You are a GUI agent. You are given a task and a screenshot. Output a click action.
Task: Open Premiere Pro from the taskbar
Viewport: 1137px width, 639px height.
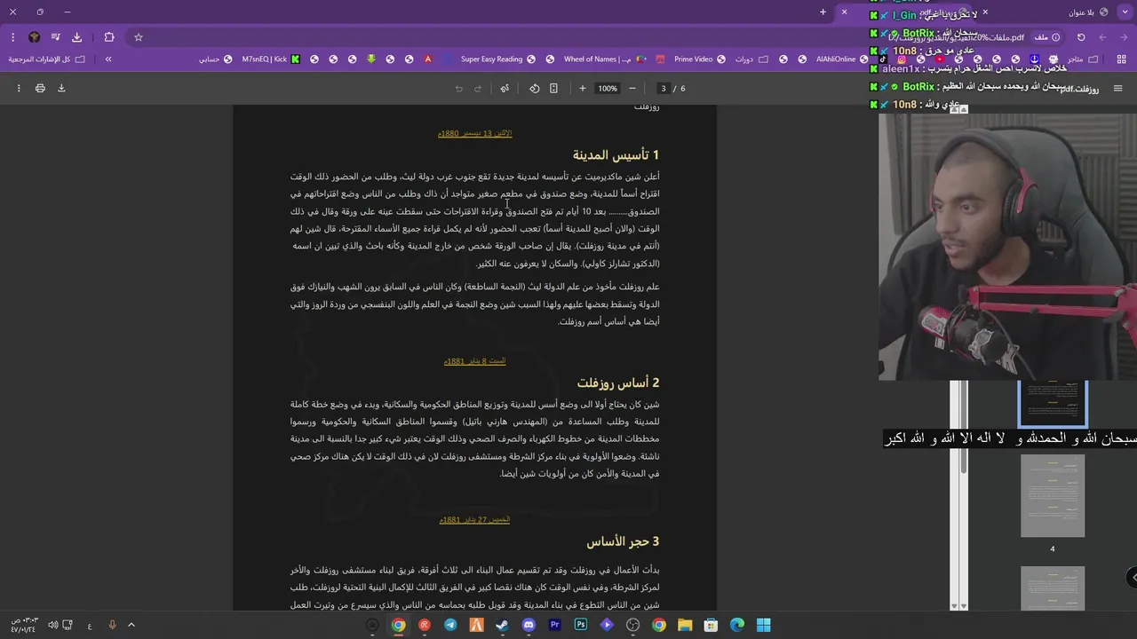pyautogui.click(x=555, y=625)
